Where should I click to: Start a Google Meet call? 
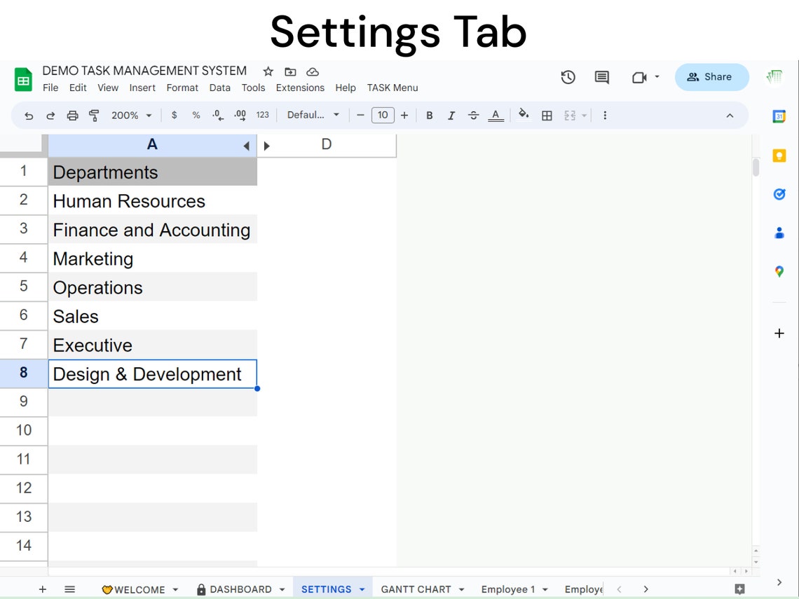click(639, 77)
